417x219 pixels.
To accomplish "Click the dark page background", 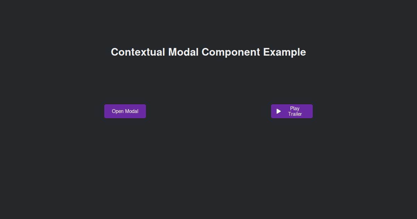I will (x=208, y=174).
